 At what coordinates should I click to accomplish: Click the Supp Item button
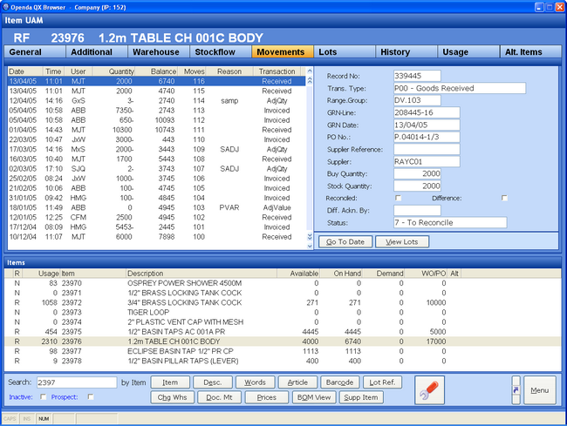(x=361, y=397)
